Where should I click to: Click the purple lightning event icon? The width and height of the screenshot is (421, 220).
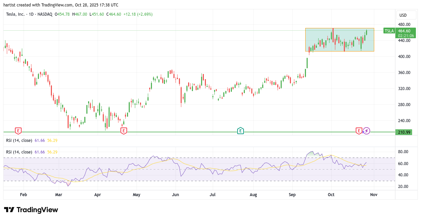pyautogui.click(x=366, y=131)
